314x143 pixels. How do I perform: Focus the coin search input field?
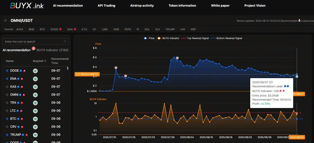point(36,41)
